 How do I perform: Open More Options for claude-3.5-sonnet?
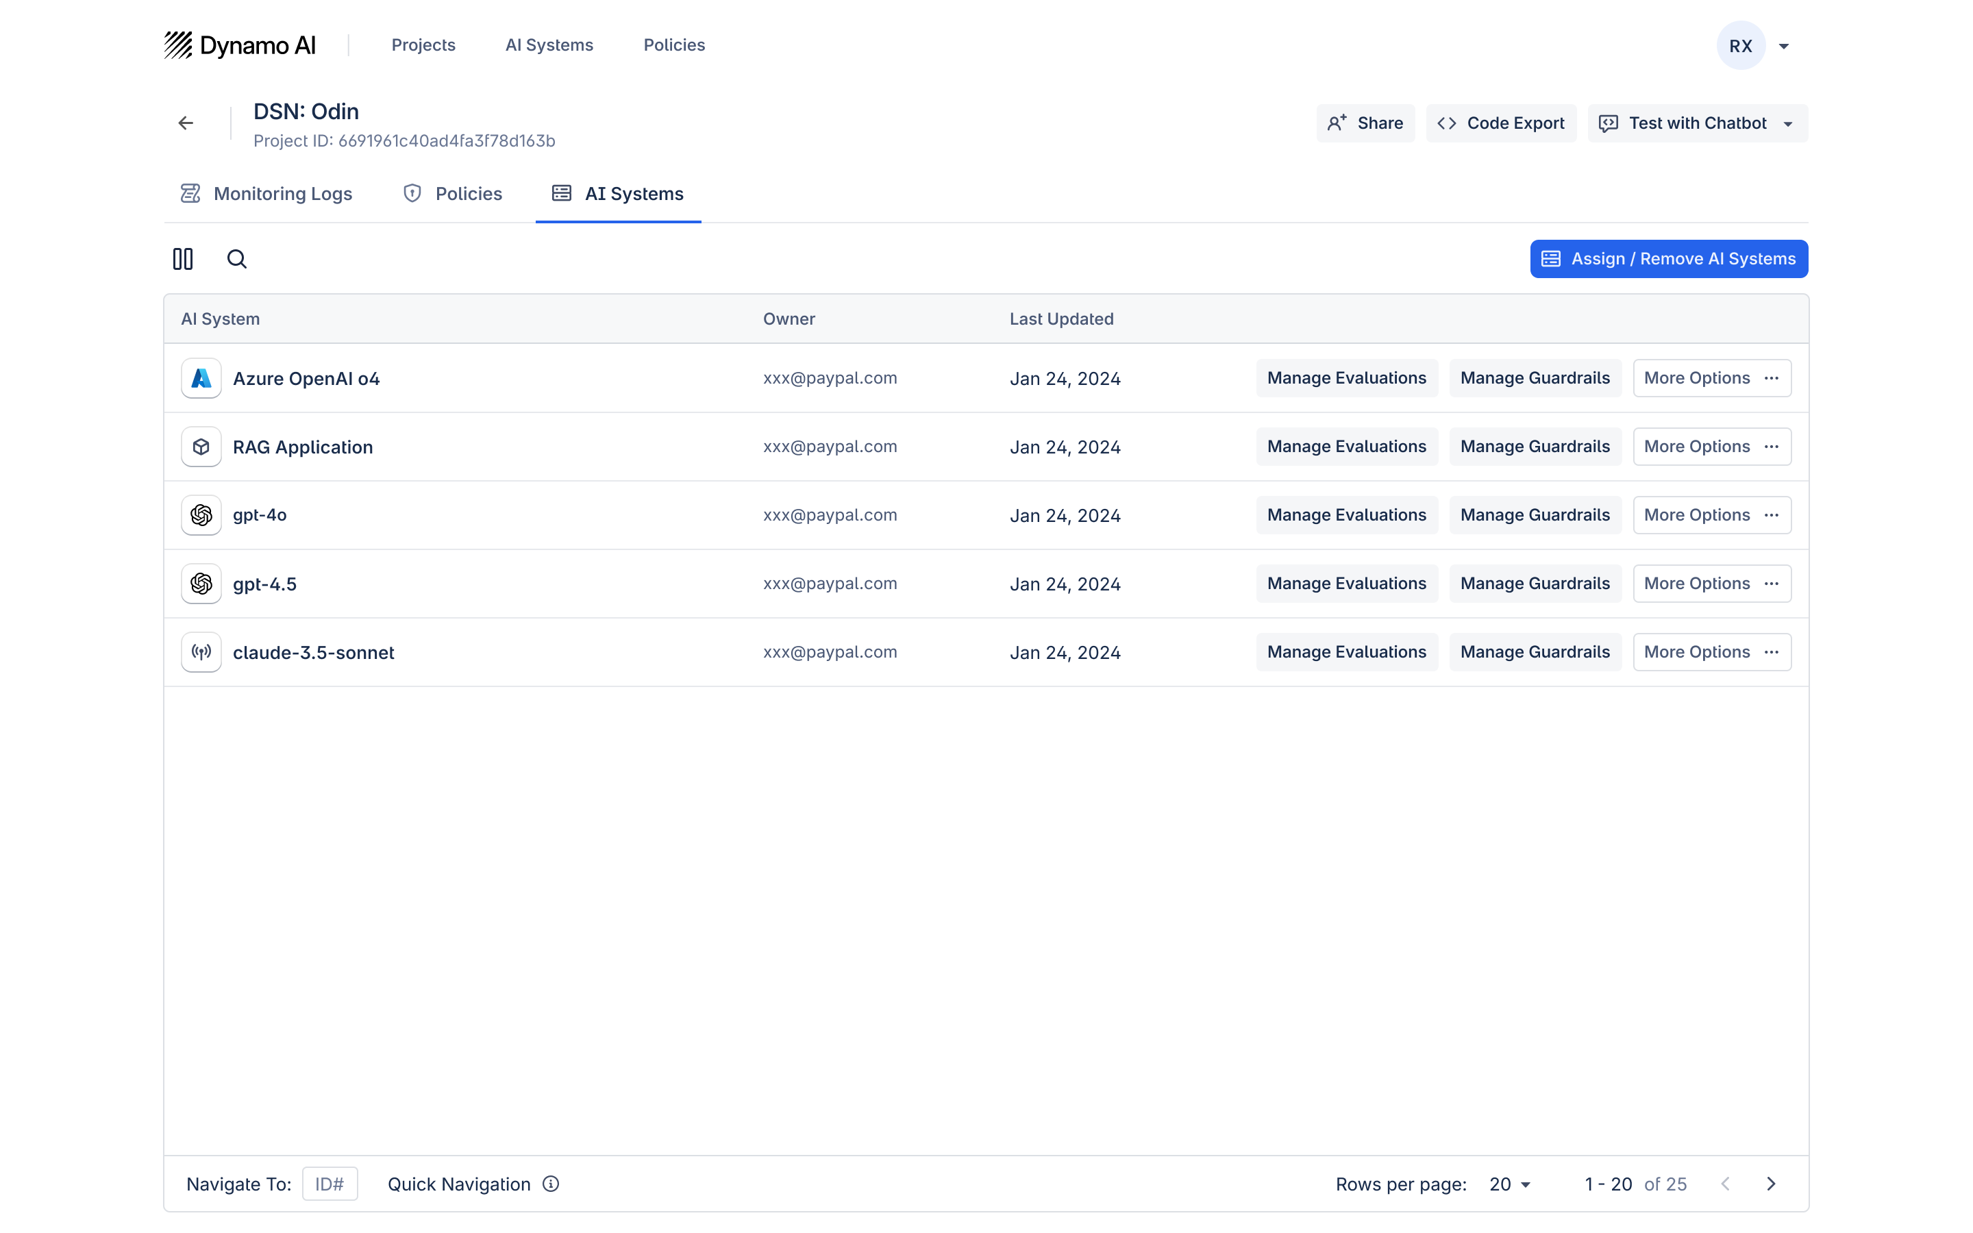click(x=1711, y=652)
